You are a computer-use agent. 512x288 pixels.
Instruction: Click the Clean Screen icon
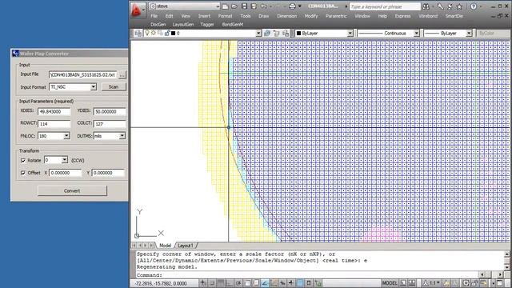coord(499,283)
